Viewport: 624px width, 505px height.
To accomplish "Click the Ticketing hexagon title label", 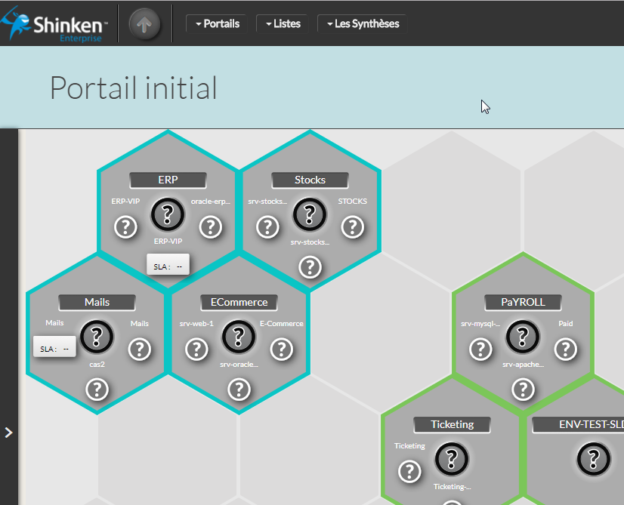I will pyautogui.click(x=452, y=424).
